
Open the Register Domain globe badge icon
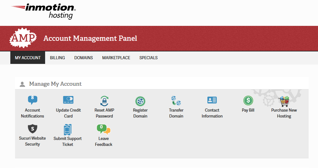pyautogui.click(x=140, y=101)
